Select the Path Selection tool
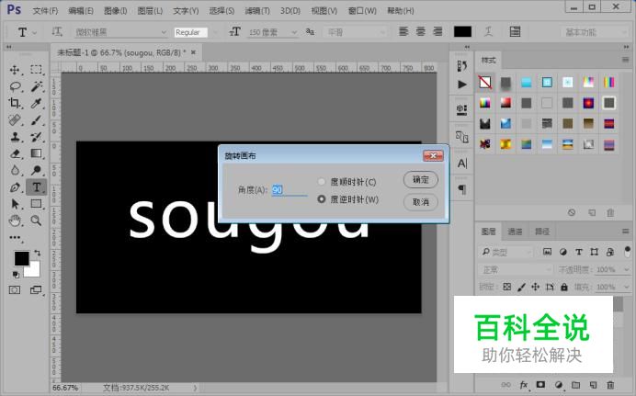The width and height of the screenshot is (636, 396). (x=15, y=203)
